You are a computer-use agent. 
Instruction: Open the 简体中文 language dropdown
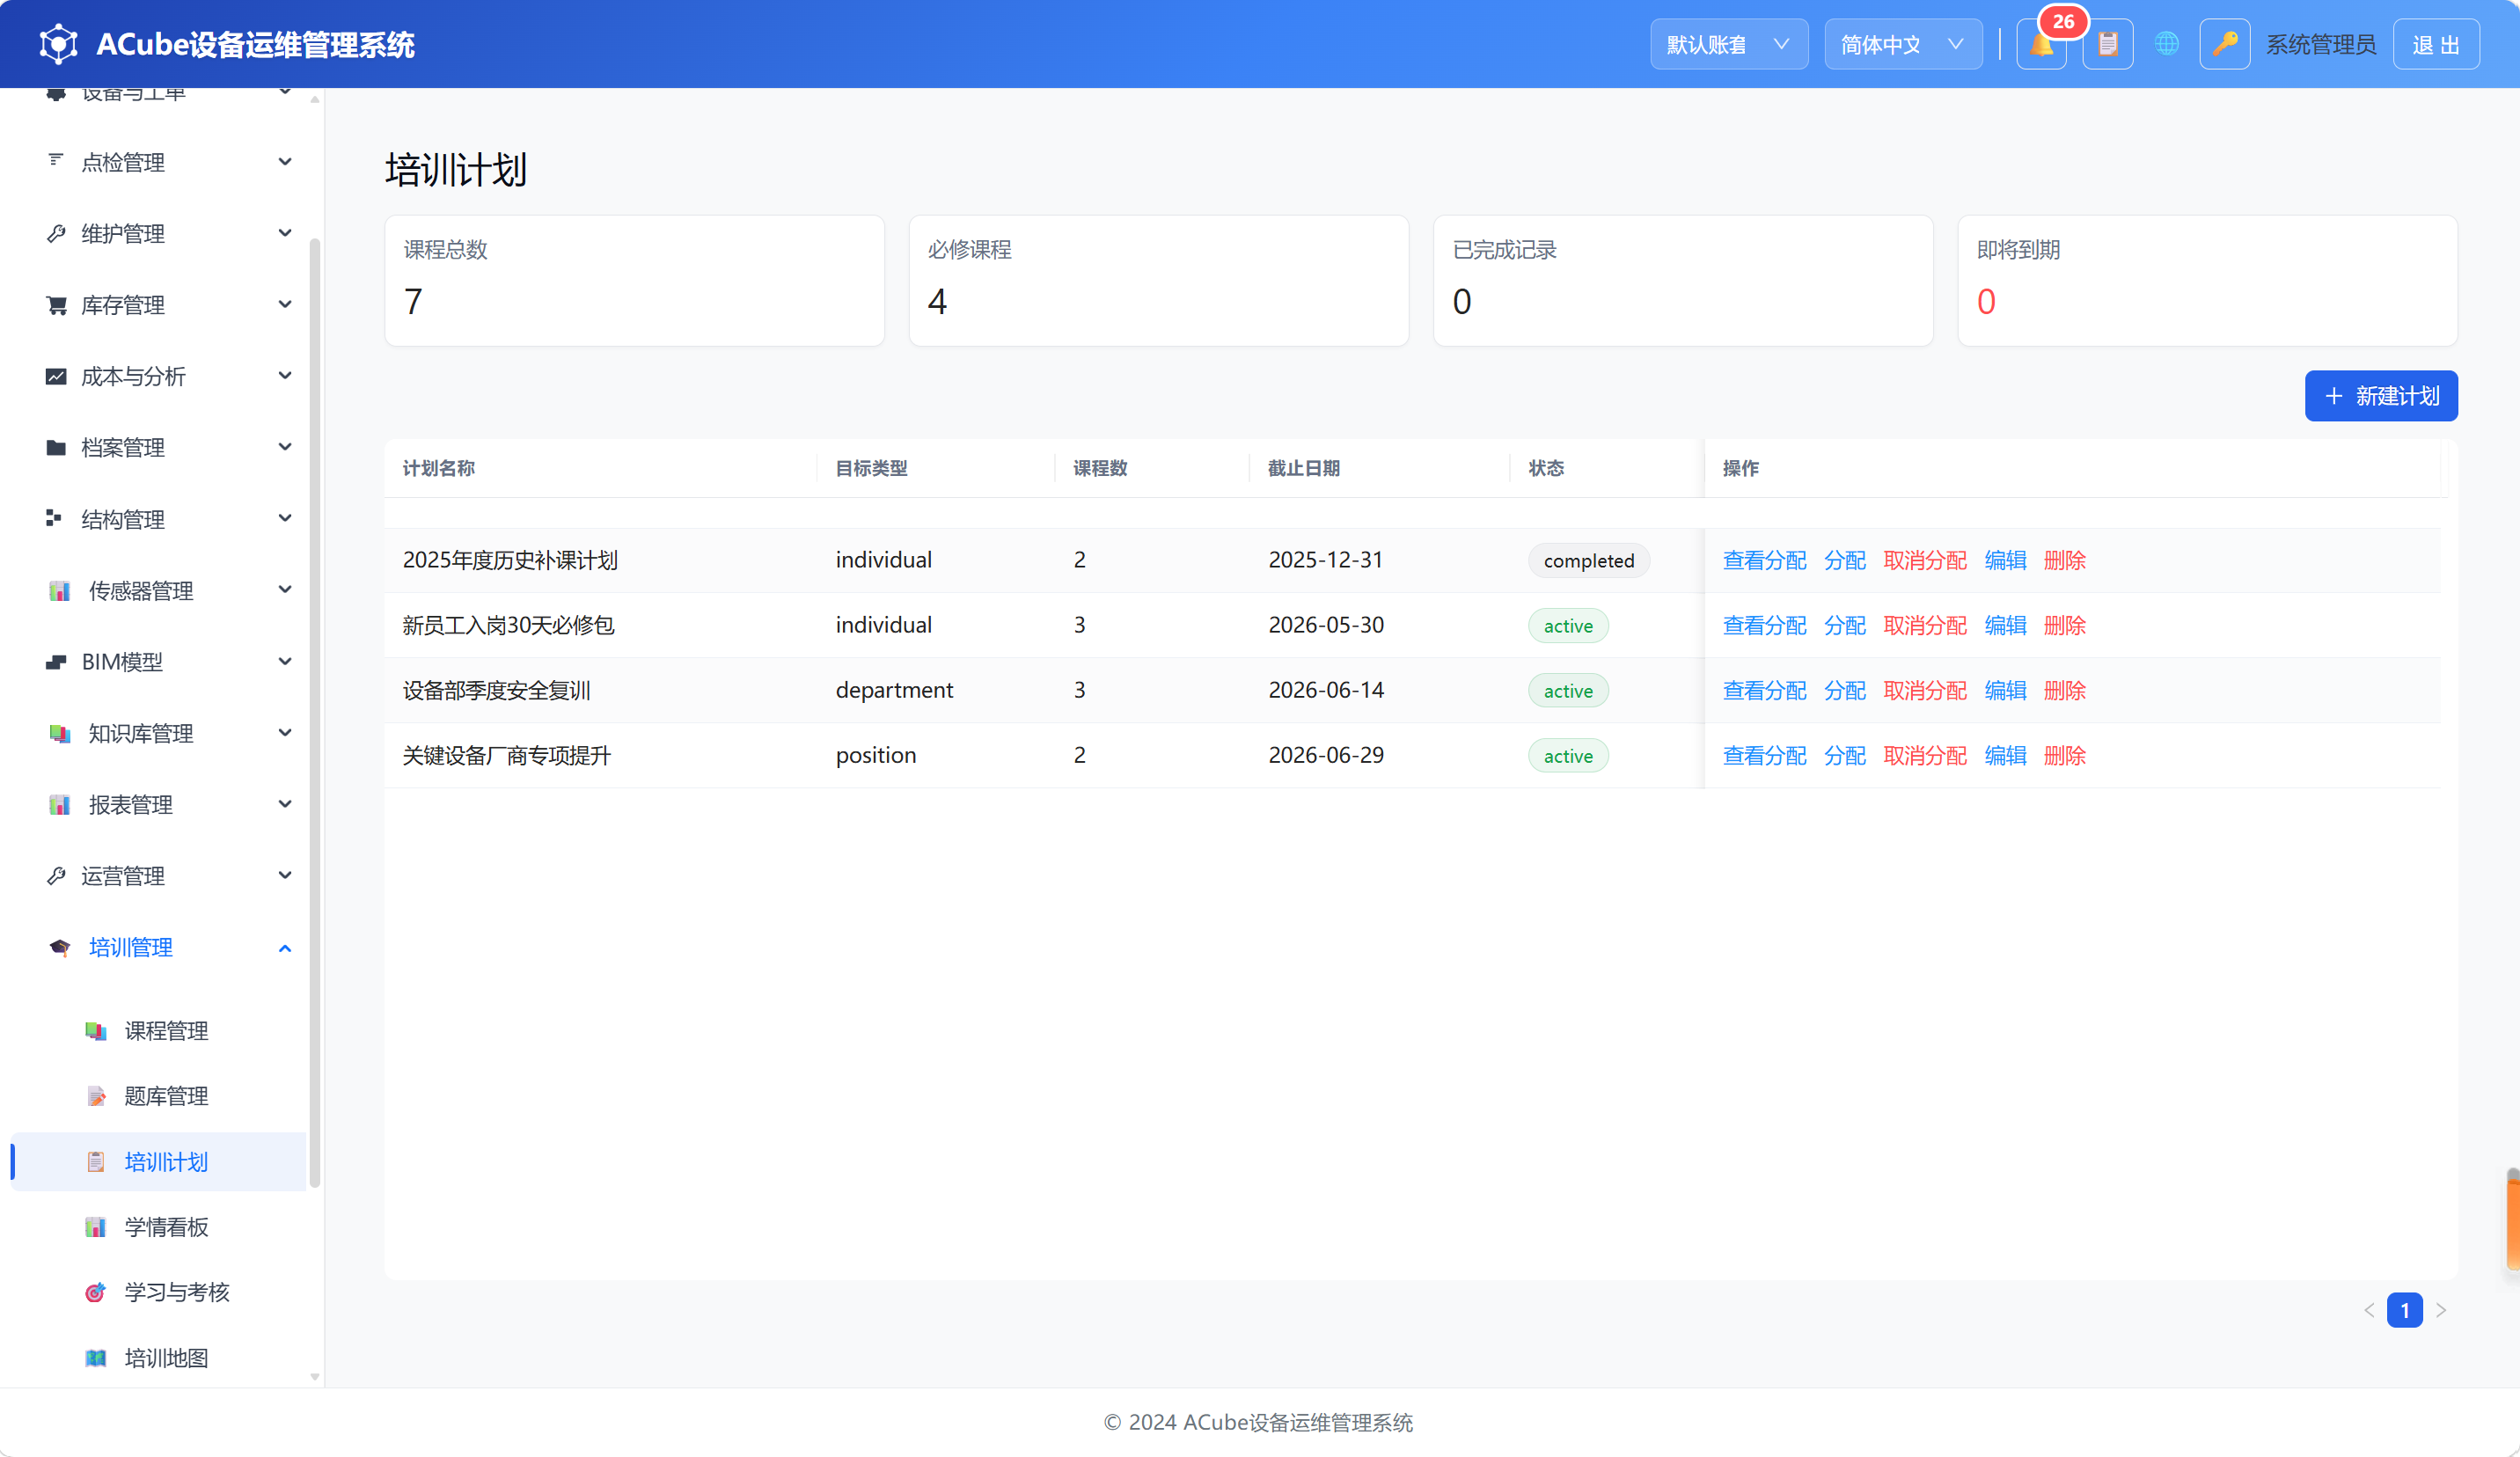pyautogui.click(x=1902, y=44)
